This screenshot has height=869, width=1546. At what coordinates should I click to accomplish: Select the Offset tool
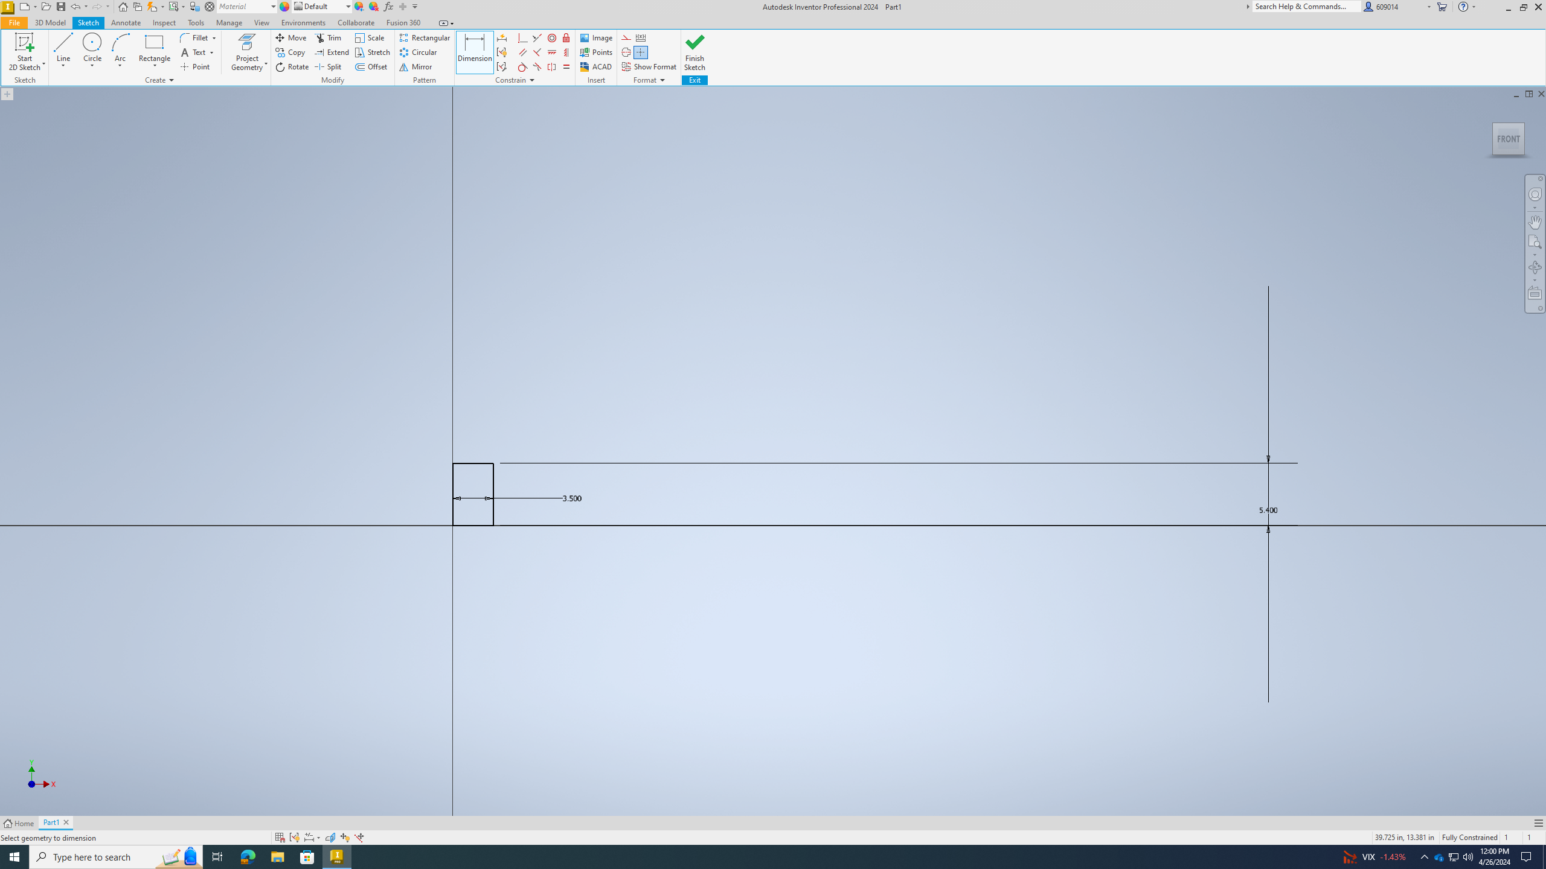(x=371, y=66)
